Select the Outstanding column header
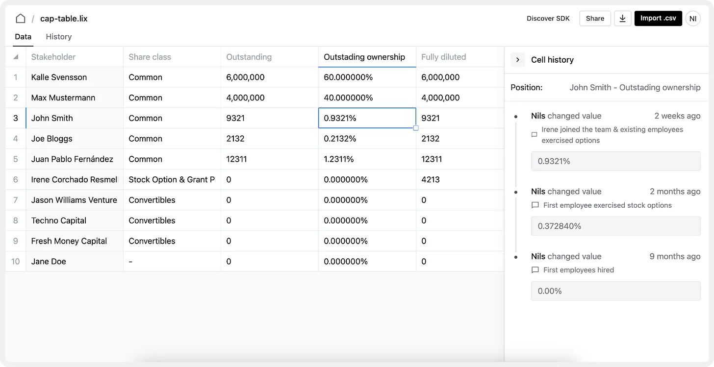 [269, 57]
